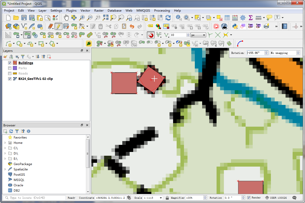Click the snapping tolerance field showing 10
The height and width of the screenshot is (203, 305).
point(178,35)
